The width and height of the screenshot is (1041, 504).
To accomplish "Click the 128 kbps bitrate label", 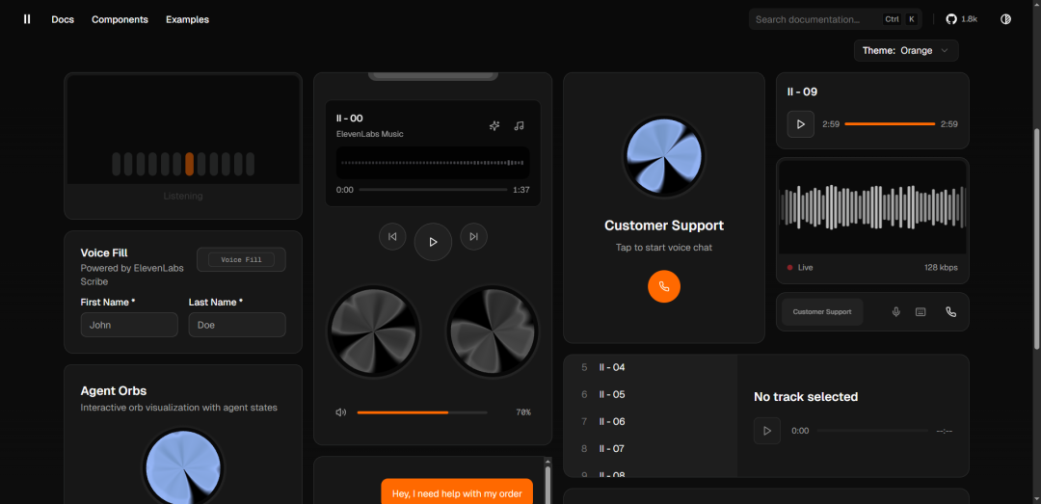I will 941,268.
